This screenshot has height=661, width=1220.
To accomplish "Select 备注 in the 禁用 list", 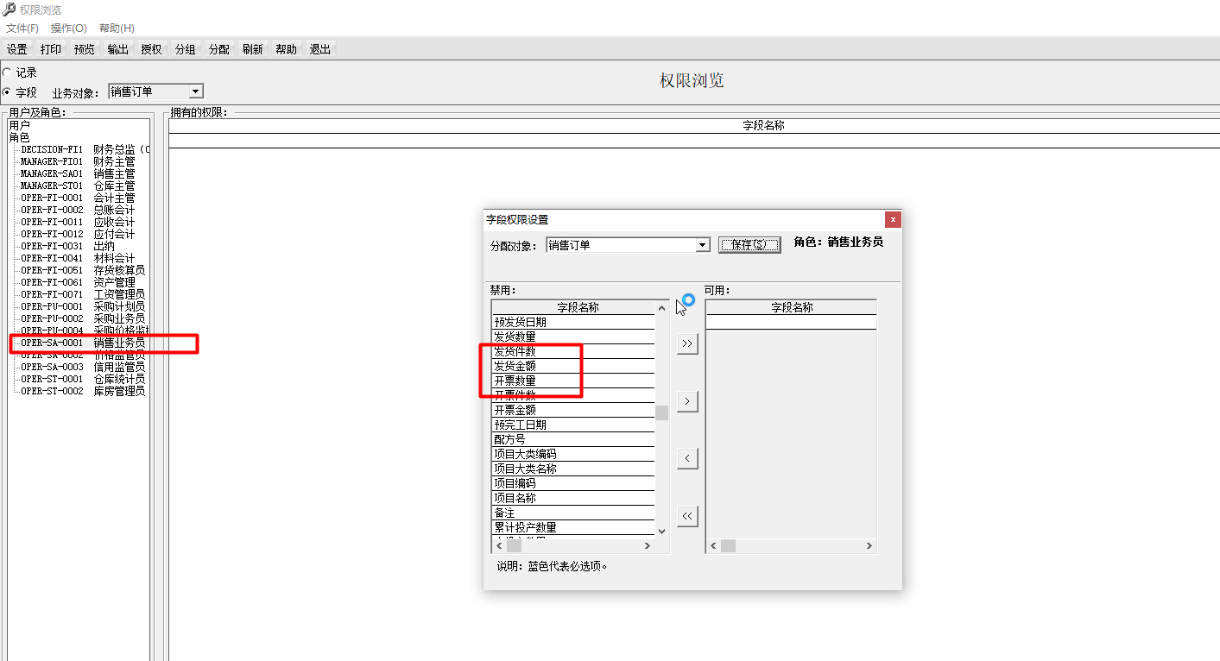I will pos(573,513).
